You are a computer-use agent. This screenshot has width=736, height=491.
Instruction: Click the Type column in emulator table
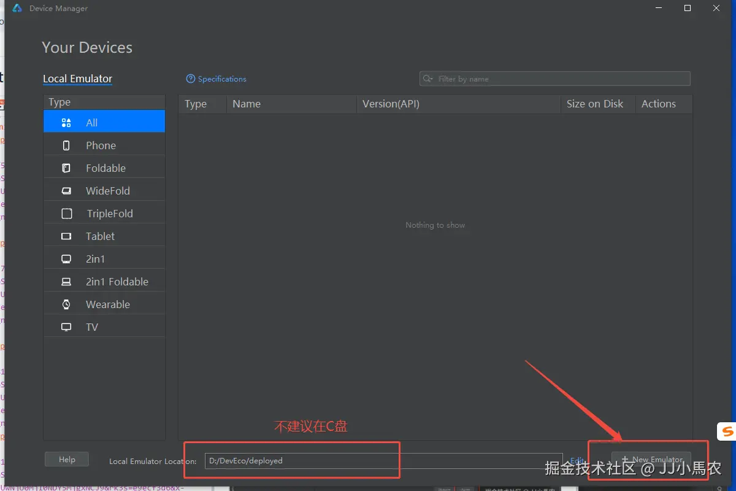pos(202,104)
